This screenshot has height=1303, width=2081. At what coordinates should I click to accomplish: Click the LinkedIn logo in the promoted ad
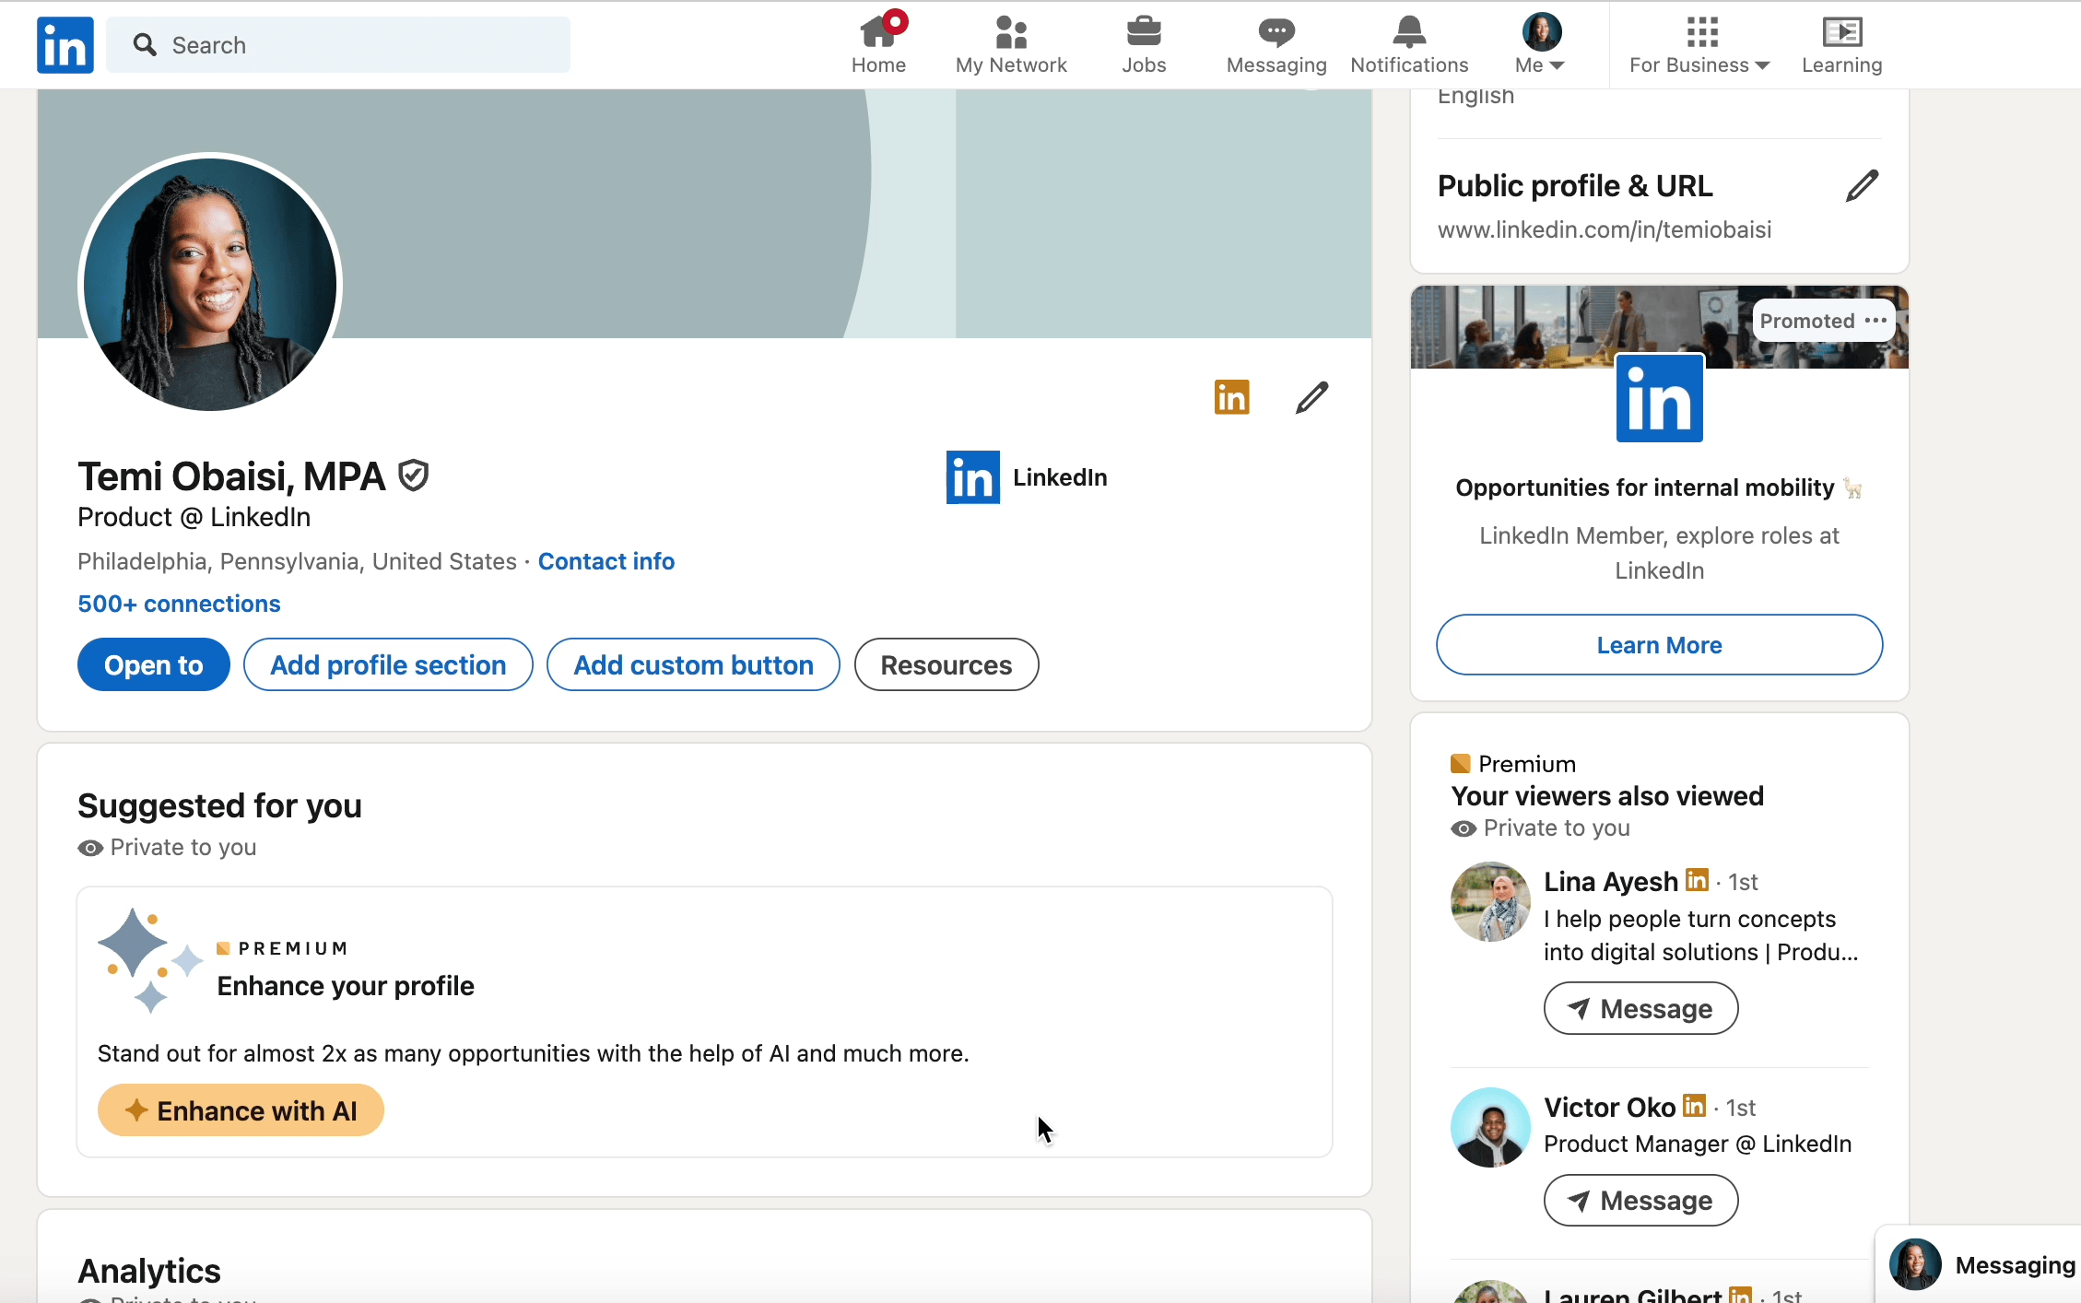(1659, 398)
